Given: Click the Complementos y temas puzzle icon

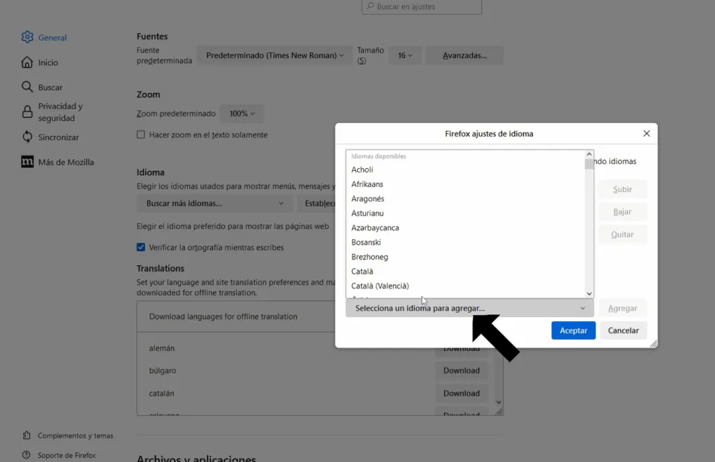Looking at the screenshot, I should (27, 435).
